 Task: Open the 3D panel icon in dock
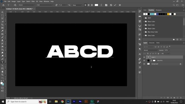point(140,72)
